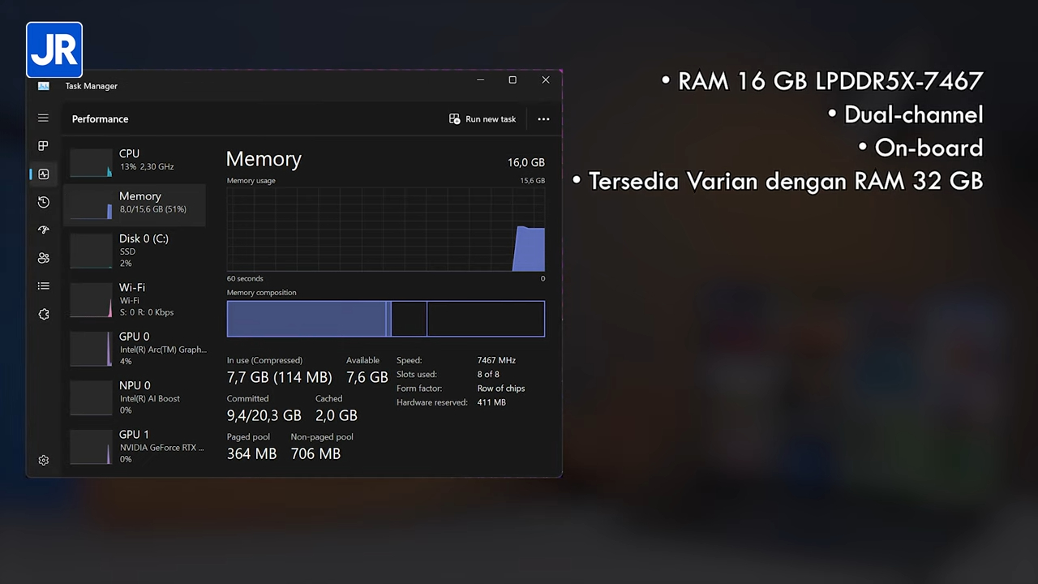The width and height of the screenshot is (1038, 584).
Task: Open the App history page icon
Action: tap(43, 202)
